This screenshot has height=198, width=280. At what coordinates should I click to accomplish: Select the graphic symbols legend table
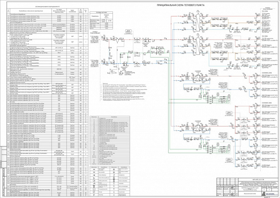pyautogui.click(x=110, y=181)
